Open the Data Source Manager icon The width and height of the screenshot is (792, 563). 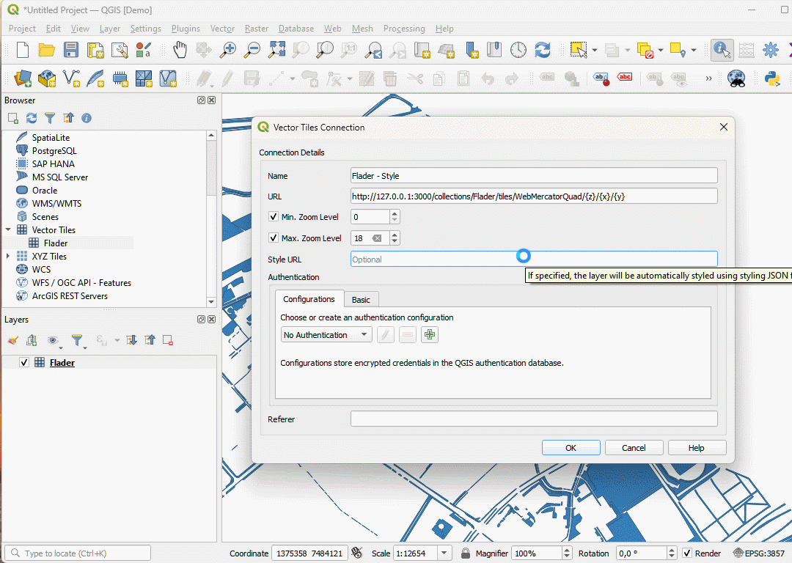pyautogui.click(x=23, y=78)
